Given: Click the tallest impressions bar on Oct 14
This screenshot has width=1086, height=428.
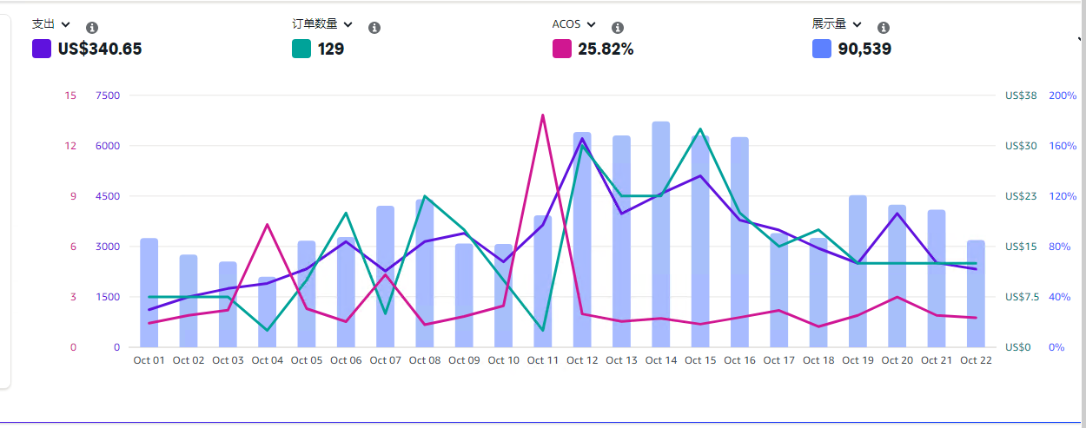Looking at the screenshot, I should [x=661, y=234].
